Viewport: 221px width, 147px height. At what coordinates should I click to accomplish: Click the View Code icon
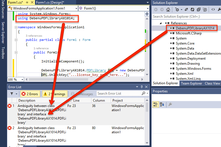[x=213, y=10]
